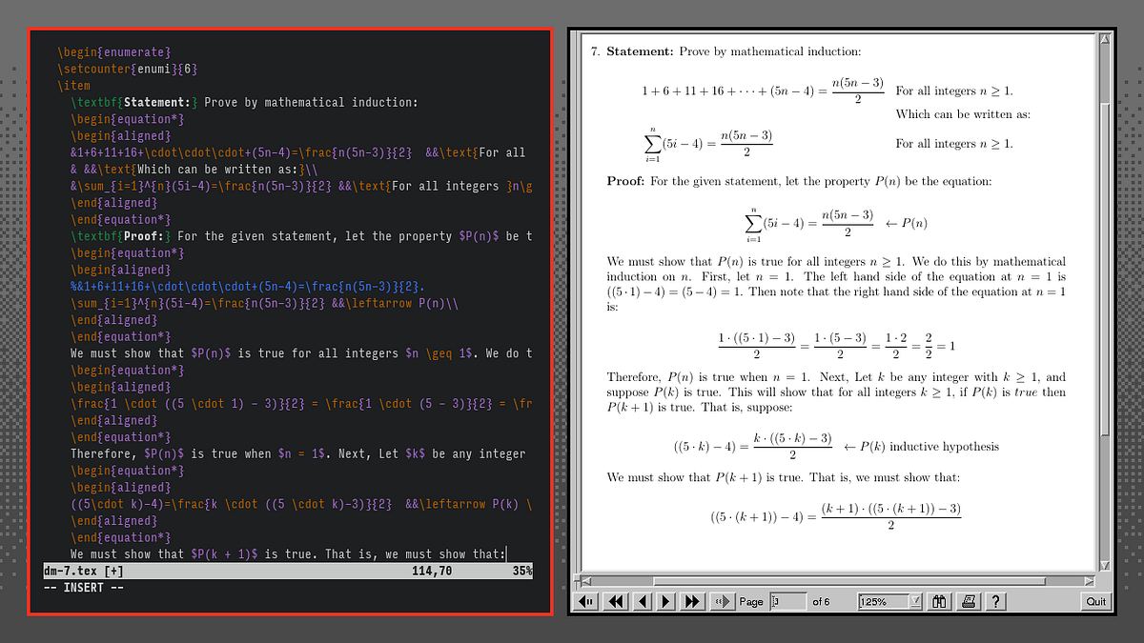Go to the next page
1144x643 pixels.
(666, 601)
